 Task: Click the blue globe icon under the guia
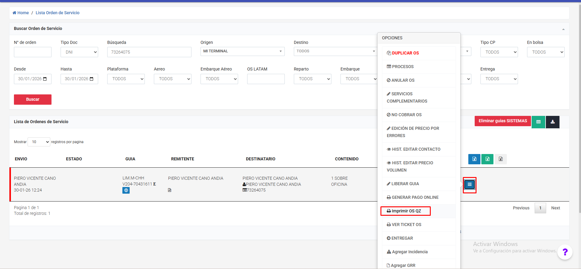pyautogui.click(x=126, y=190)
